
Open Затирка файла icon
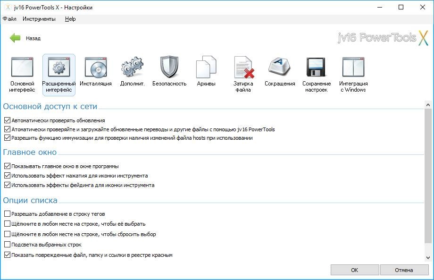[x=243, y=67]
